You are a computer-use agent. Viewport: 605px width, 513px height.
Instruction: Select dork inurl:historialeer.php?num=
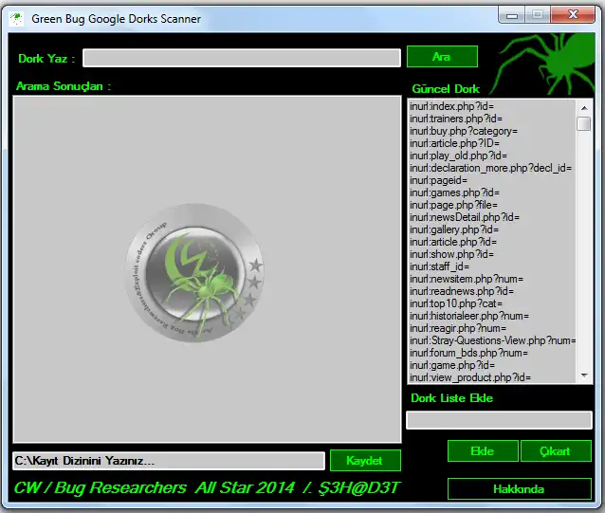(469, 316)
